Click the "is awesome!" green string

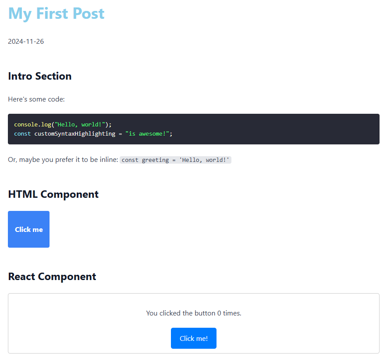[147, 133]
